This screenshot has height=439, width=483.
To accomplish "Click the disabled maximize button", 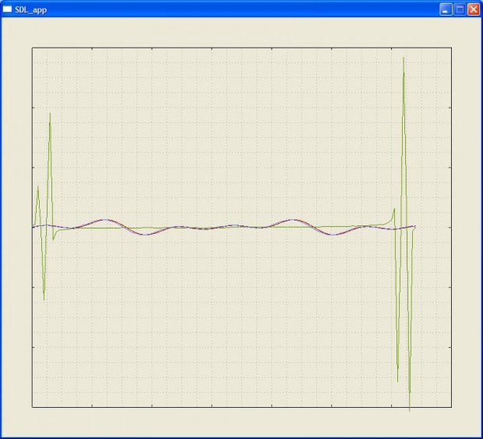I will click(x=460, y=9).
